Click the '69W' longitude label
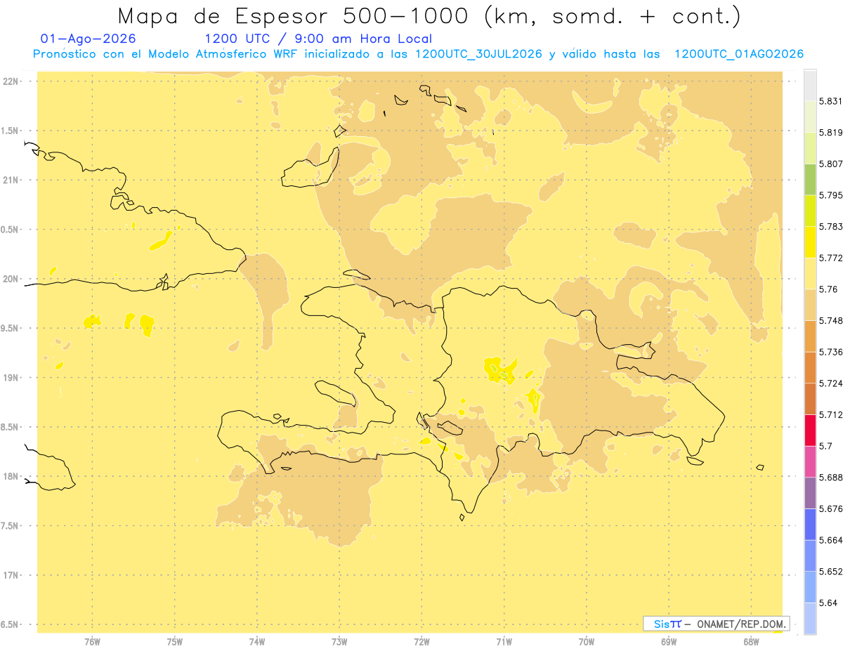This screenshot has height=651, width=843. tap(669, 642)
